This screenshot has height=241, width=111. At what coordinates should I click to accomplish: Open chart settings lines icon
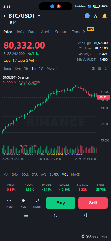click(100, 69)
